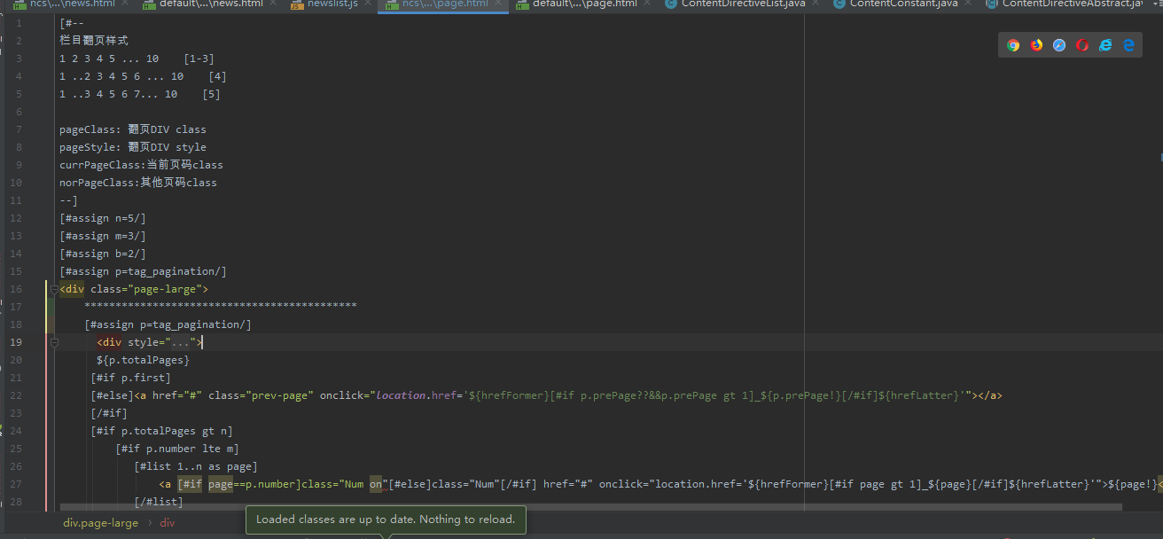Open the newslist.js tab
Viewport: 1163px width, 539px height.
pyautogui.click(x=332, y=4)
